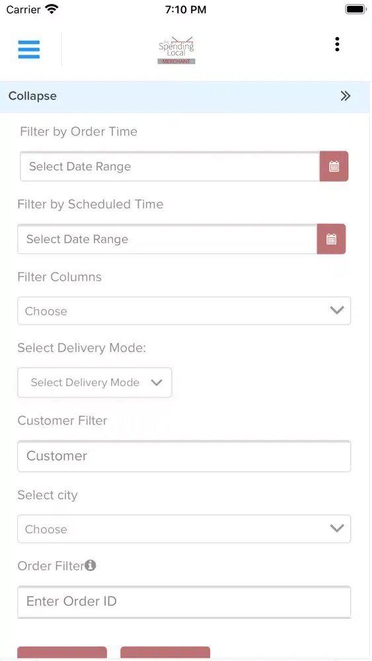The image size is (372, 661).
Task: Open the blue hamburger menu
Action: [29, 50]
